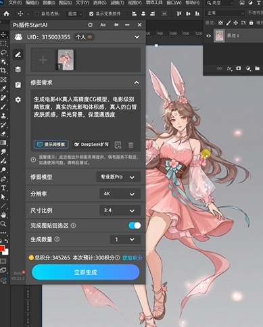Click the Photoshop home icon

6,14
